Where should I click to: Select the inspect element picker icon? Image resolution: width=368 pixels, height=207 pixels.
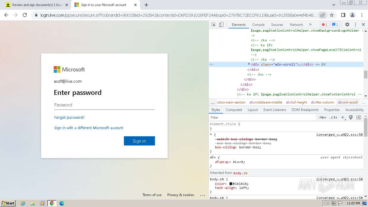tap(213, 25)
